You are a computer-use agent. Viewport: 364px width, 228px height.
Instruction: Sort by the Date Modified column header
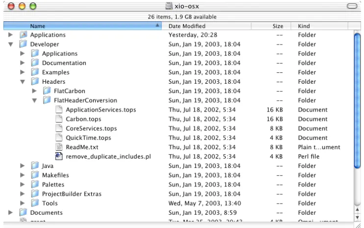[x=207, y=26]
